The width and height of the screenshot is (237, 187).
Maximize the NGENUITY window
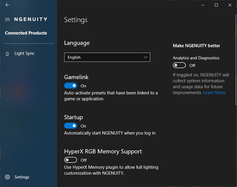click(x=216, y=5)
